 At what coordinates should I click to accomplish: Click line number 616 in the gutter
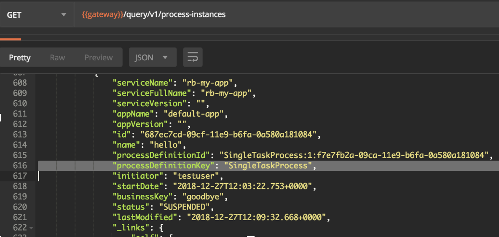tap(20, 166)
